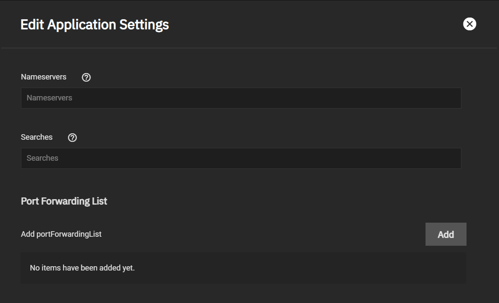
Task: Click the question mark beside Nameservers label
Action: coord(86,77)
